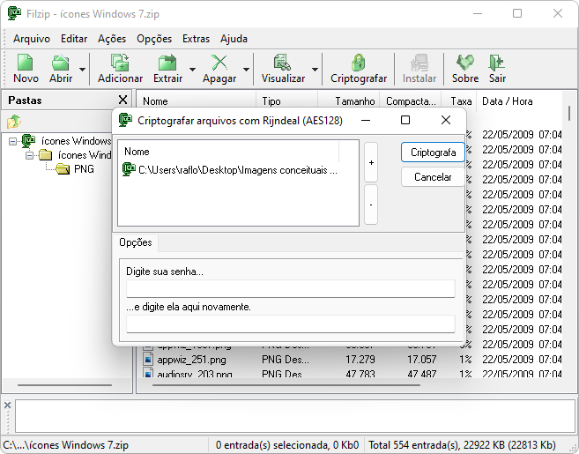
Task: Open the Extras menu
Action: click(x=196, y=39)
